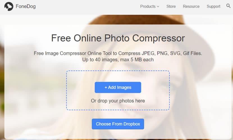Click the Choose From Dropbox button
This screenshot has width=233, height=140.
click(x=118, y=124)
